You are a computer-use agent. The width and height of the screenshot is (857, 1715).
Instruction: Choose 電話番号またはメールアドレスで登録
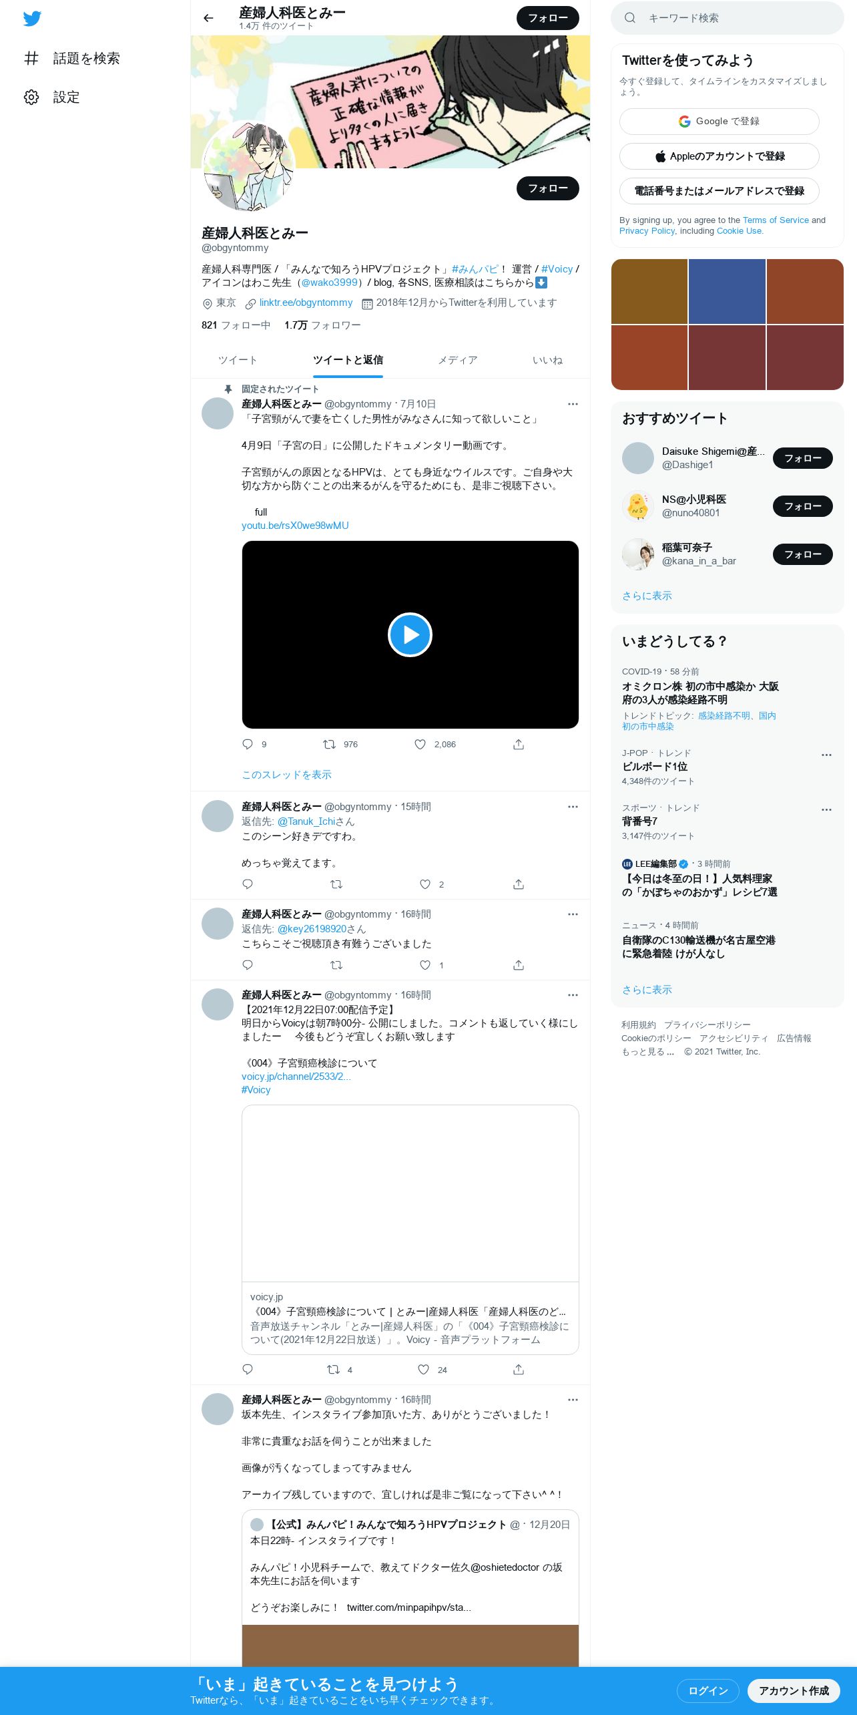click(x=719, y=191)
